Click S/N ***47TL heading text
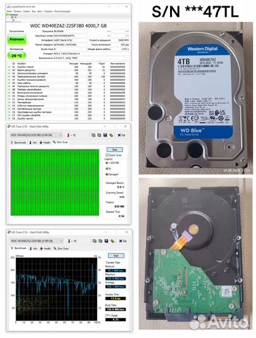 click(x=195, y=12)
